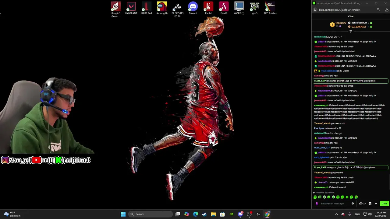
Task: Click username younesashelad in chat
Action: pyautogui.click(x=329, y=71)
